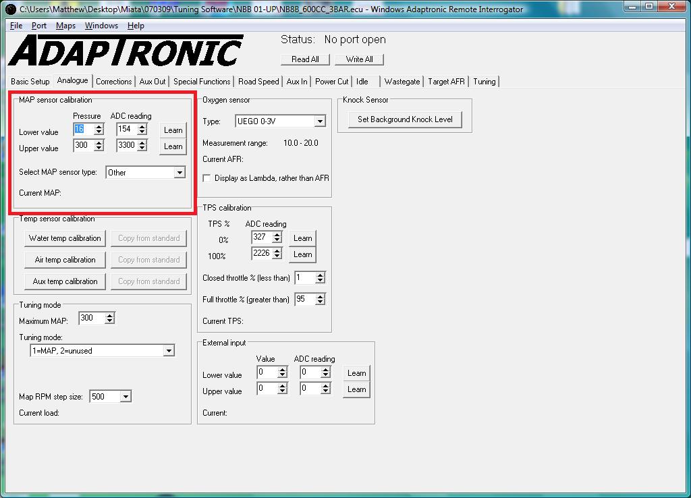The width and height of the screenshot is (691, 498).
Task: Open the Windows menu
Action: pos(101,26)
